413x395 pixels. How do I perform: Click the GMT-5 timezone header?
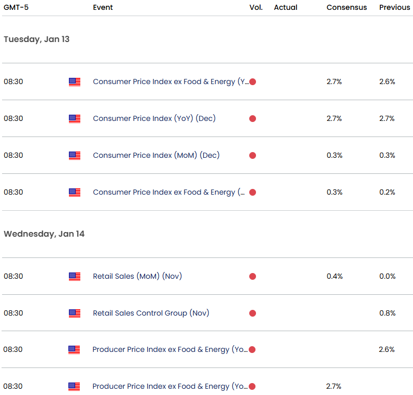(16, 7)
